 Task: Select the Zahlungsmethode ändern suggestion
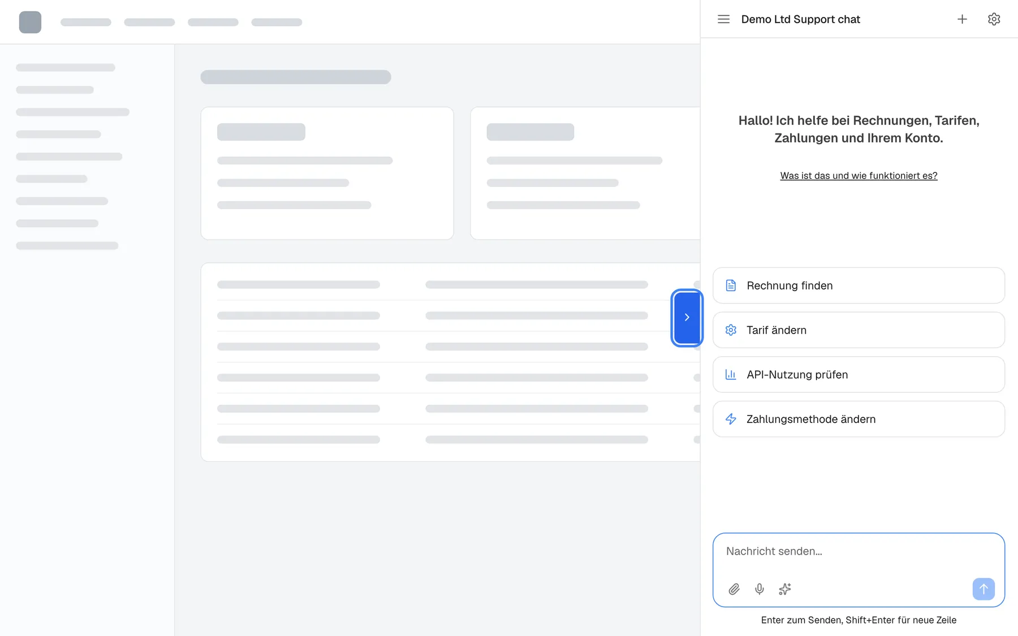pos(859,419)
